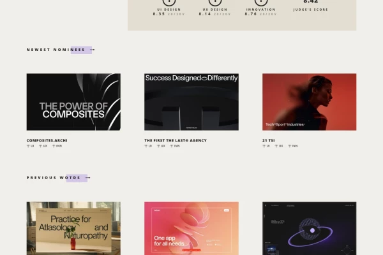Viewport: 383px width, 255px height.
Task: Click the UX trophy icon under 21 TSI
Action: (276, 146)
